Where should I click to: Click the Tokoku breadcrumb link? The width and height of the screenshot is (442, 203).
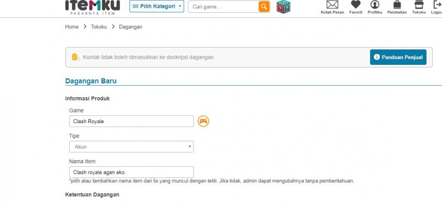pos(99,27)
